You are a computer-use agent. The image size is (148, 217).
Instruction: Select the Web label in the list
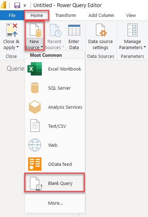click(52, 145)
